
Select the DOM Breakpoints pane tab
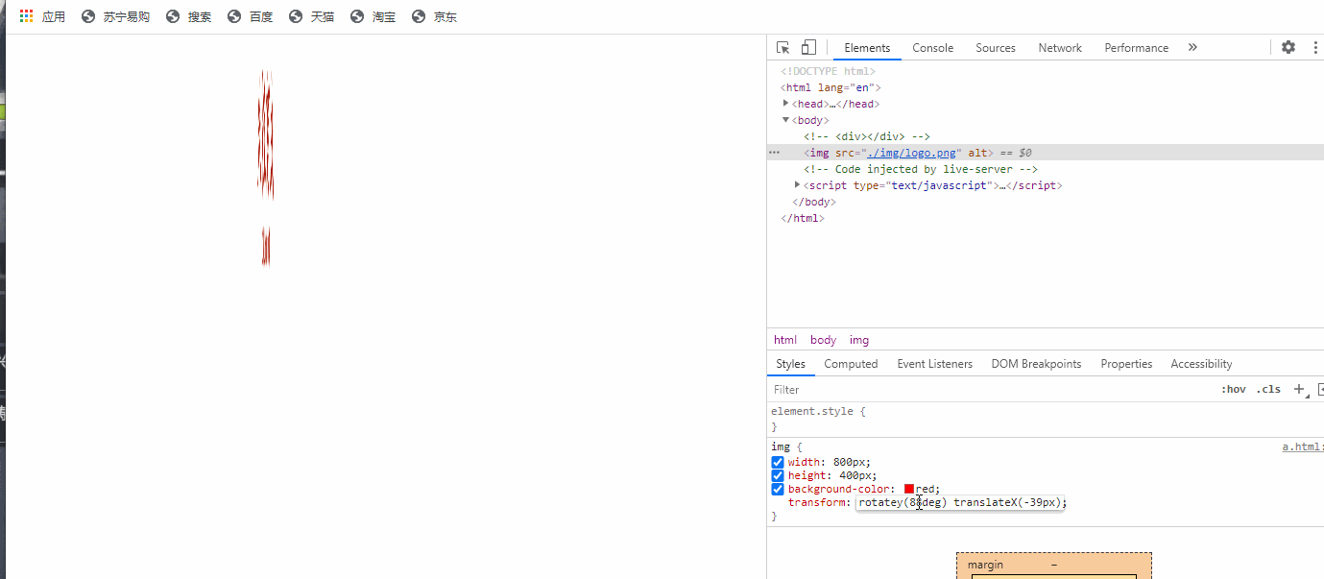click(x=1036, y=364)
